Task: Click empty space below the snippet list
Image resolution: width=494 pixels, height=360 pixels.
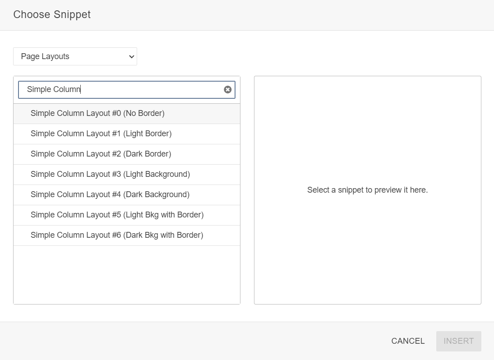Action: (126, 274)
